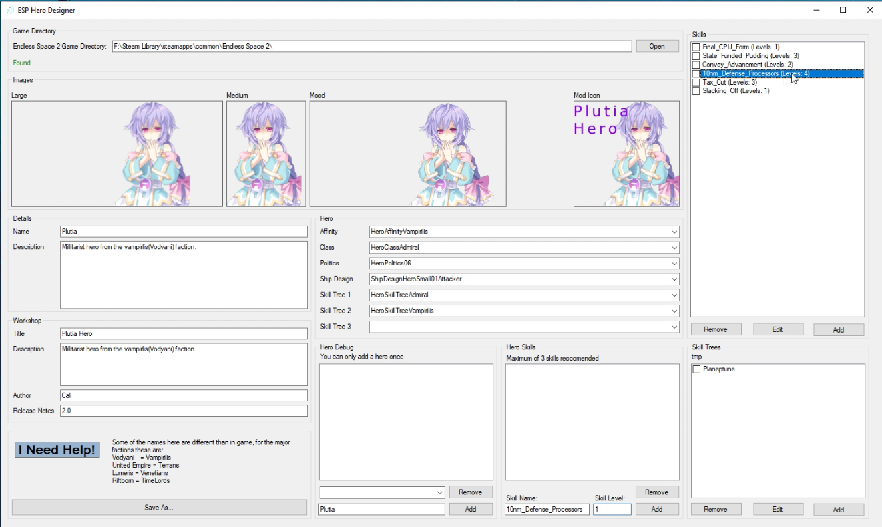Check the Tax_Cut skill checkbox
Screen dimensions: 882x527
coord(696,83)
